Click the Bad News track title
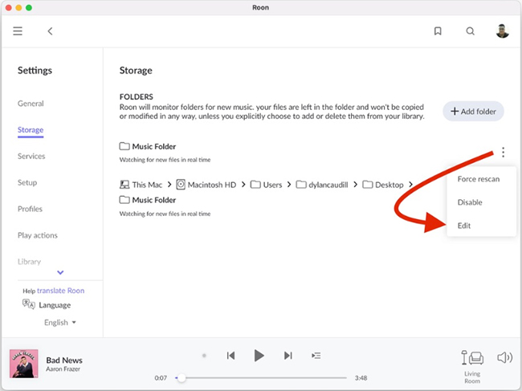Image resolution: width=522 pixels, height=391 pixels. pyautogui.click(x=64, y=360)
